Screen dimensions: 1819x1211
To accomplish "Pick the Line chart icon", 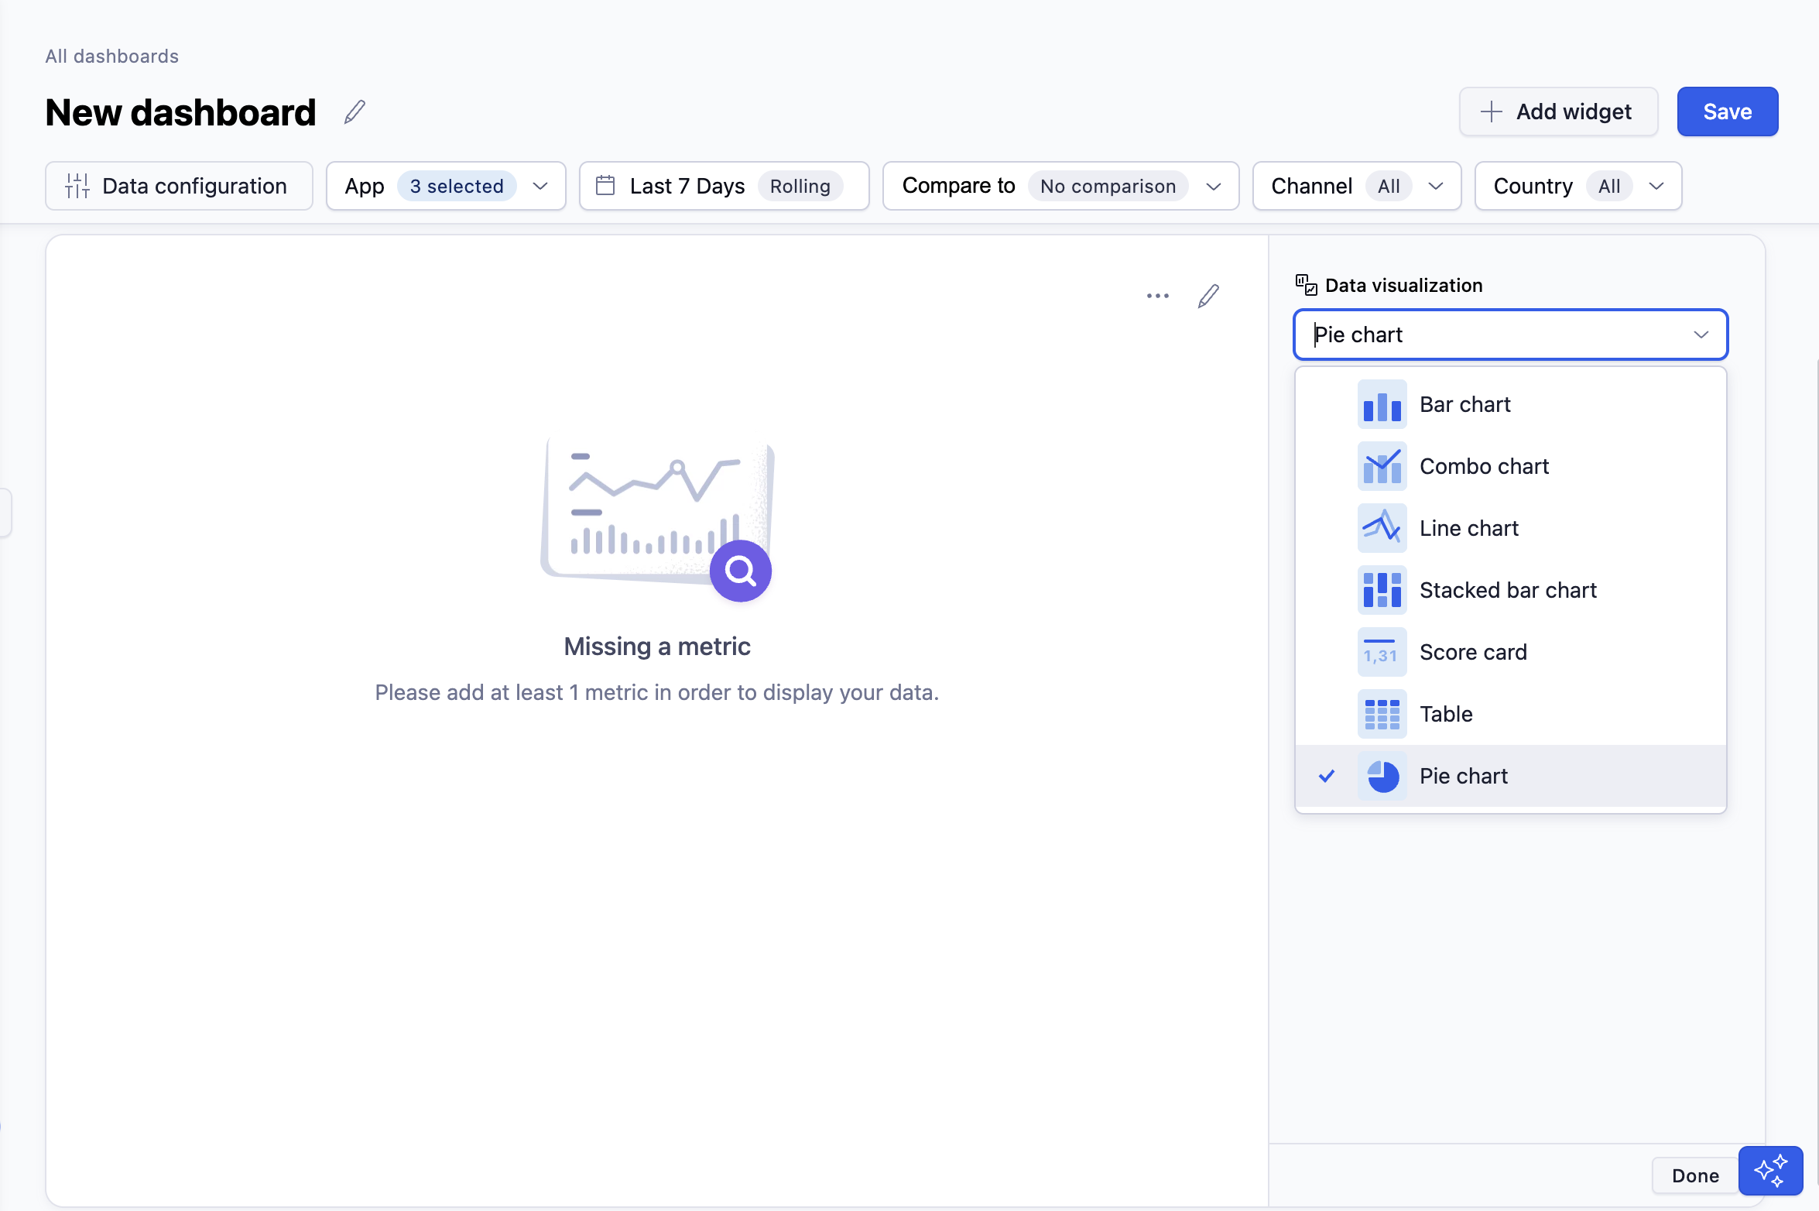I will pyautogui.click(x=1382, y=528).
